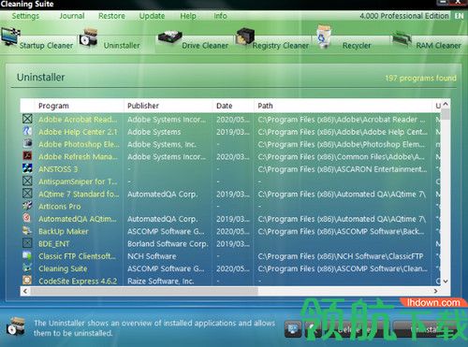Open the Update menu

(x=152, y=16)
